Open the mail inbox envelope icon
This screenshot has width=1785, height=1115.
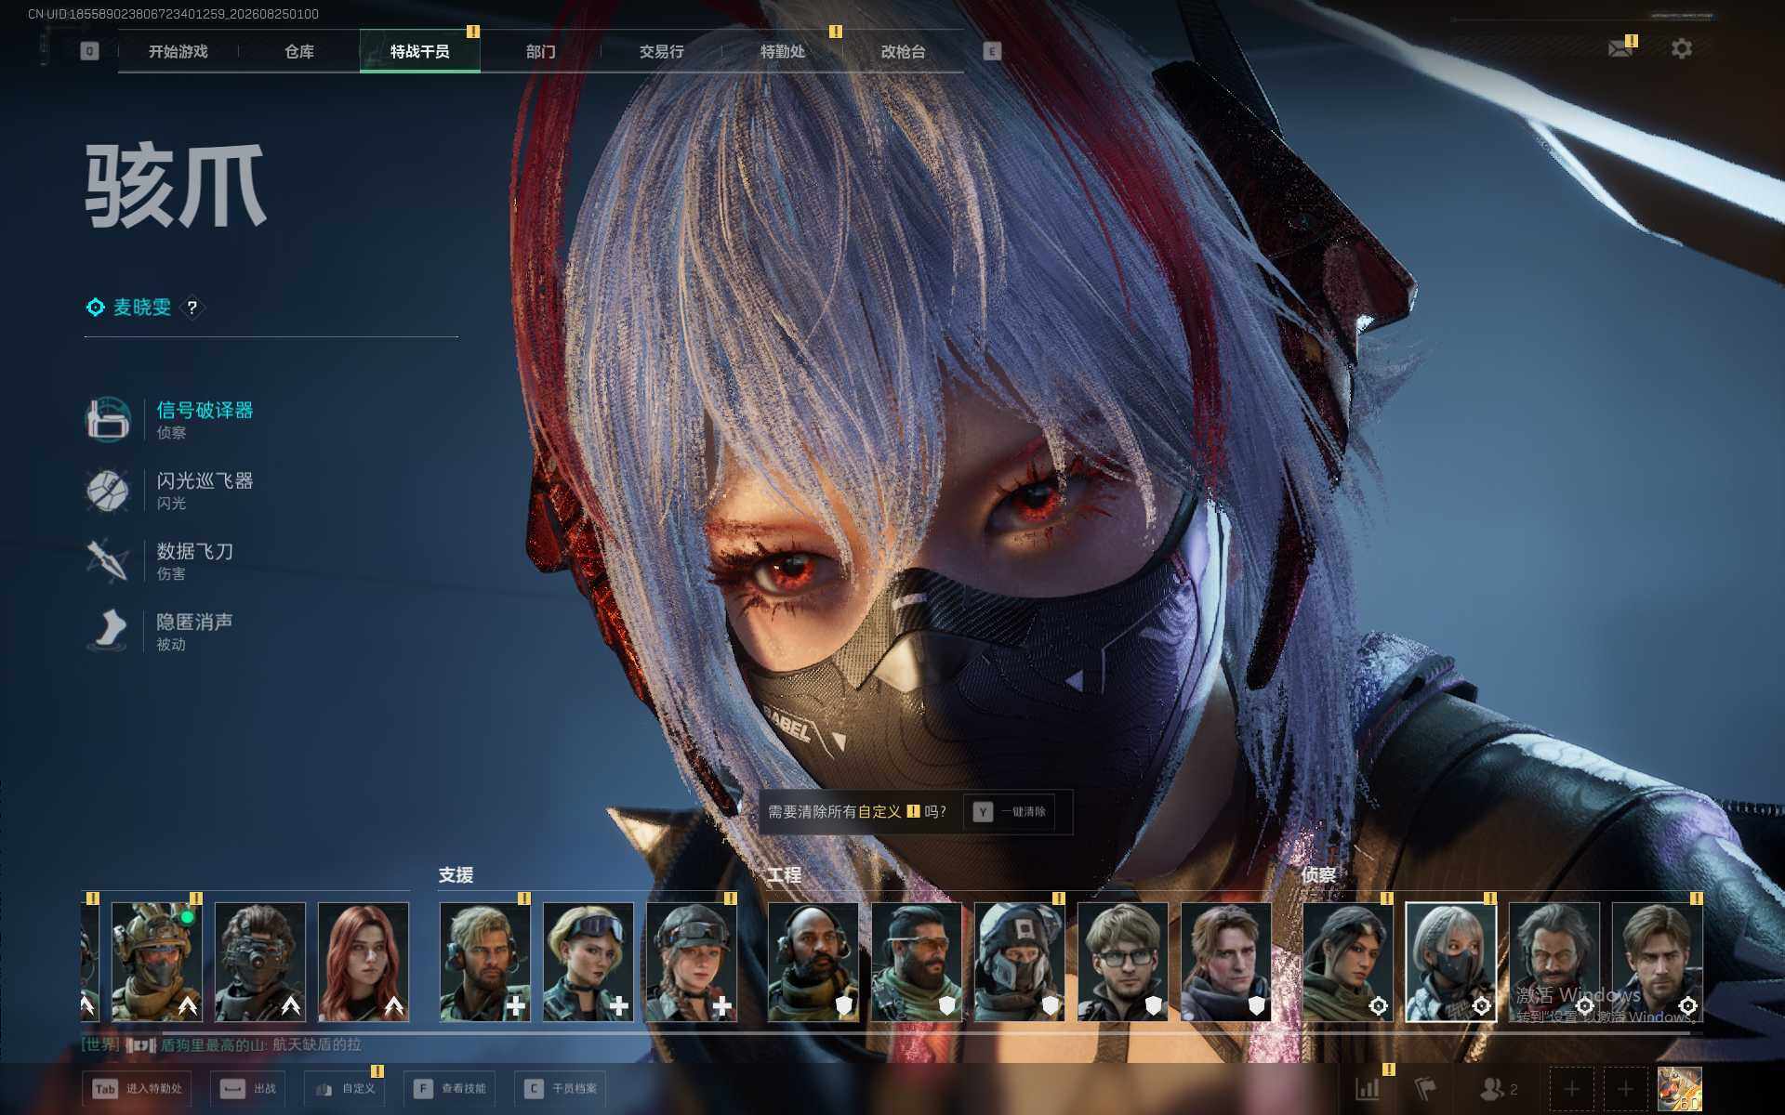coord(1620,48)
